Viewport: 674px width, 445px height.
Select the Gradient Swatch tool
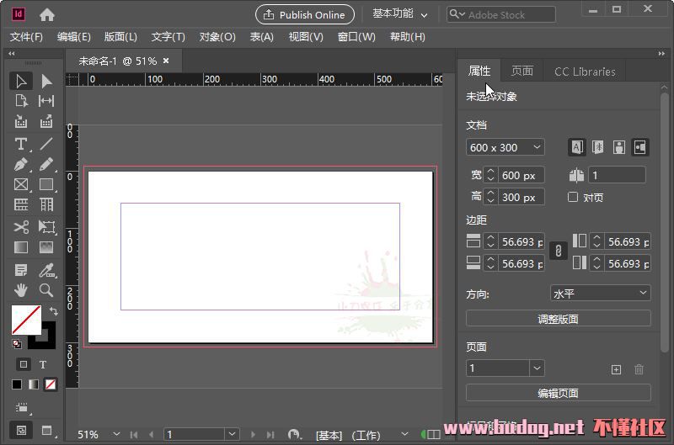(x=20, y=247)
